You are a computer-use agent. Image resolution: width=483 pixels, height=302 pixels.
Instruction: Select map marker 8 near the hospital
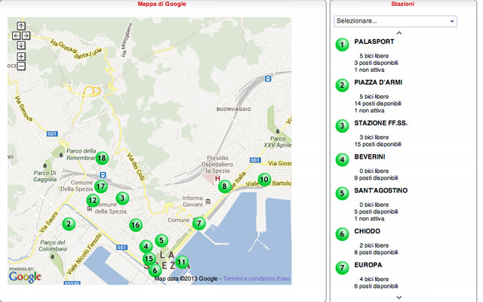tap(225, 186)
